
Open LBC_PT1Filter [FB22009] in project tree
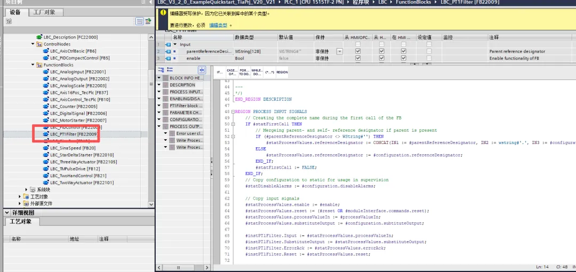74,134
